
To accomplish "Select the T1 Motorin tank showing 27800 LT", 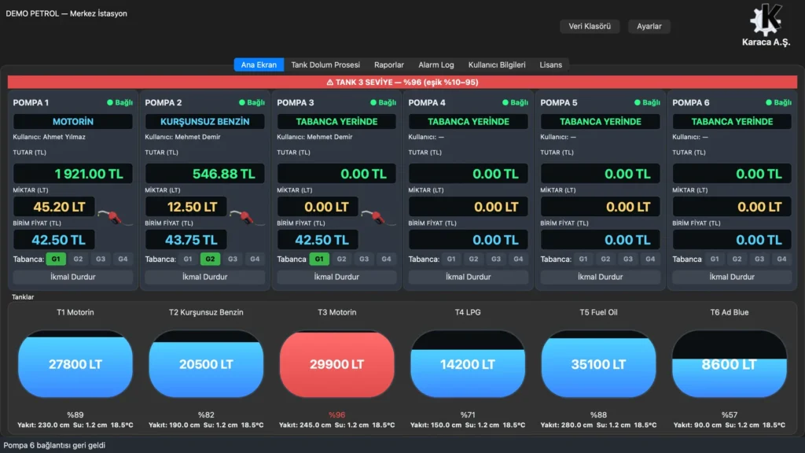I will pyautogui.click(x=75, y=363).
